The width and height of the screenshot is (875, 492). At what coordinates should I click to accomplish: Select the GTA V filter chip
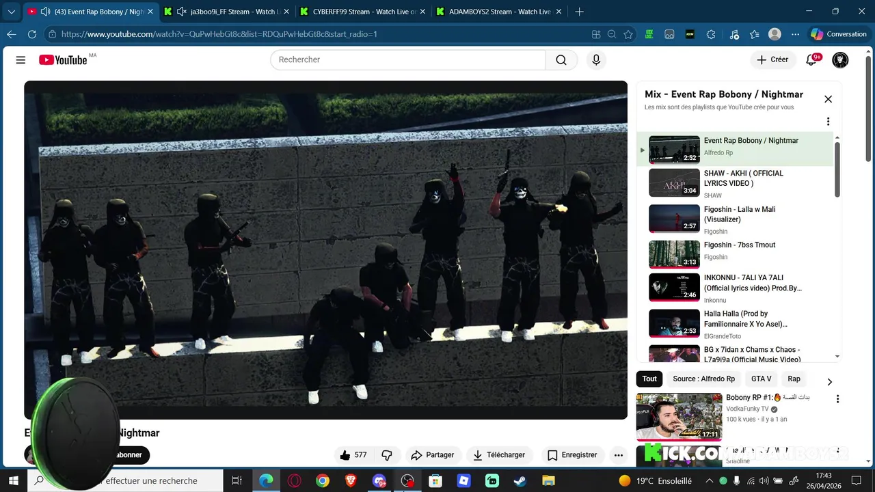pos(762,379)
